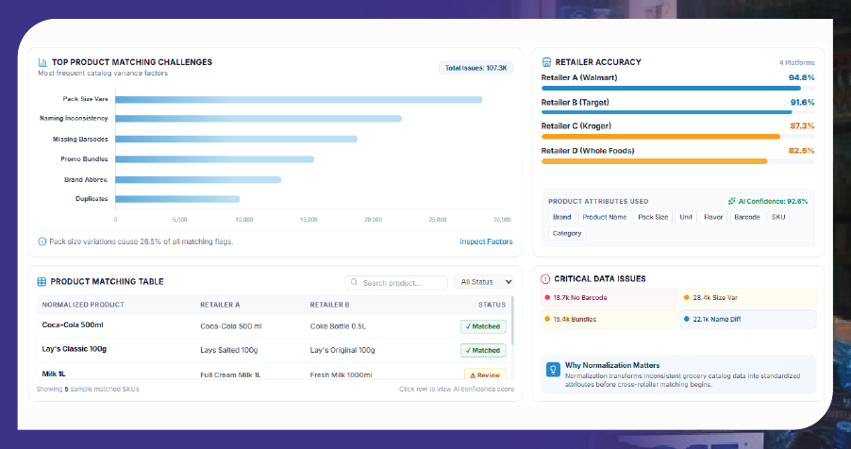
Task: Click the 82.5% value for Whole Foods
Action: [801, 150]
